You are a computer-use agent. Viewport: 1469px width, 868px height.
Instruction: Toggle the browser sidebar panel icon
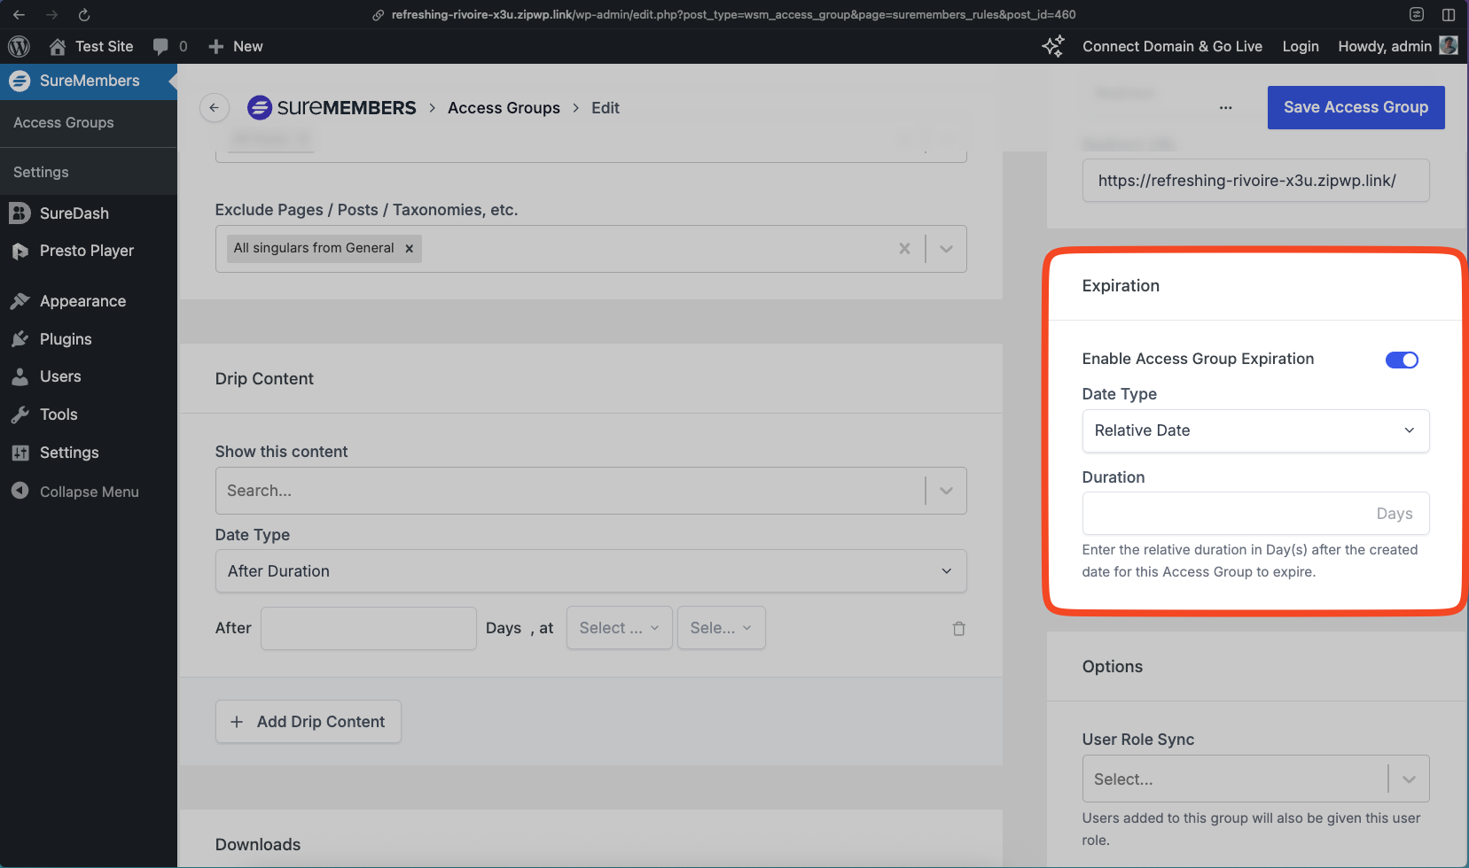1449,15
